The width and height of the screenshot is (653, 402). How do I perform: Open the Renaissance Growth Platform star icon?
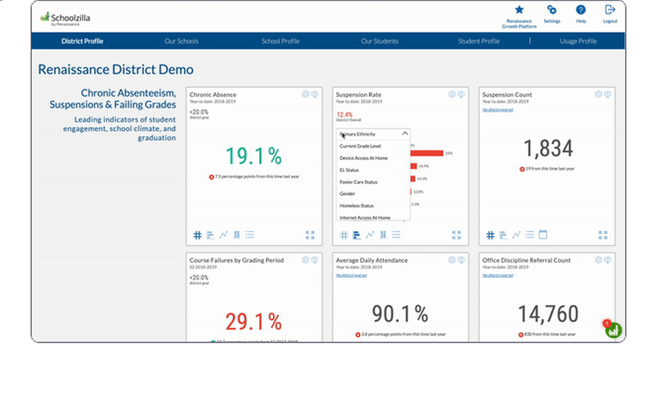tap(519, 10)
